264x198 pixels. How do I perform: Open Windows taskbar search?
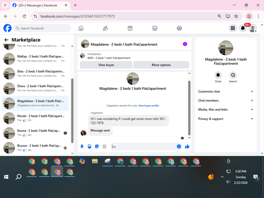click(18, 177)
